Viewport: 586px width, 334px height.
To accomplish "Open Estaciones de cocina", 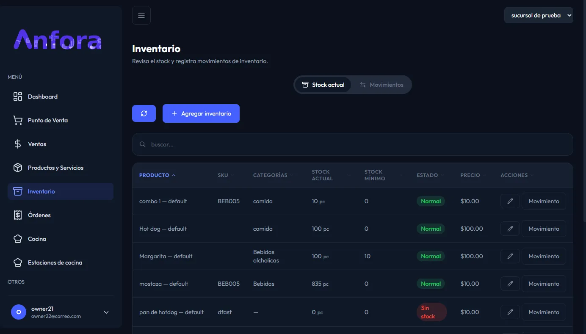I will tap(61, 262).
